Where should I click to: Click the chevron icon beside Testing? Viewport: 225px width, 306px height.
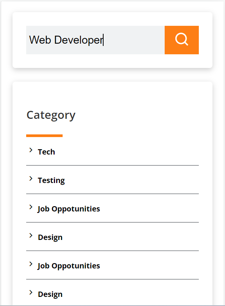point(31,178)
